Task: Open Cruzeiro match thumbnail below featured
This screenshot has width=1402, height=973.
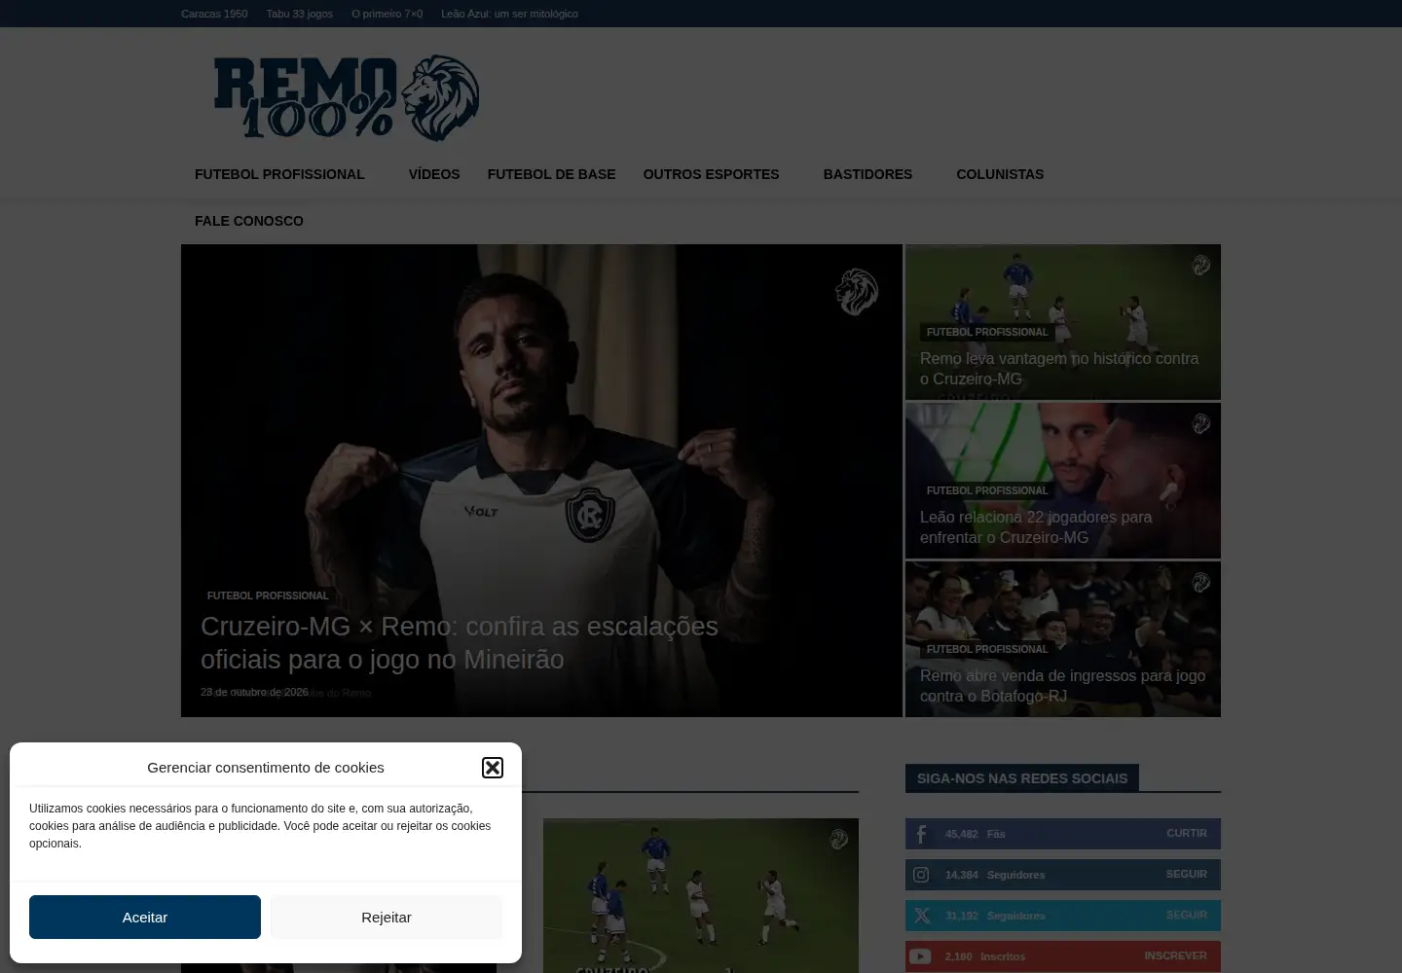Action: click(701, 895)
